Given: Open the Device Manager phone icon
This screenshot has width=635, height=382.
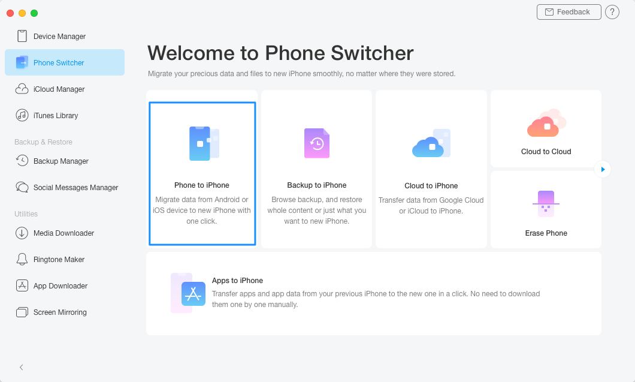Looking at the screenshot, I should pos(22,36).
